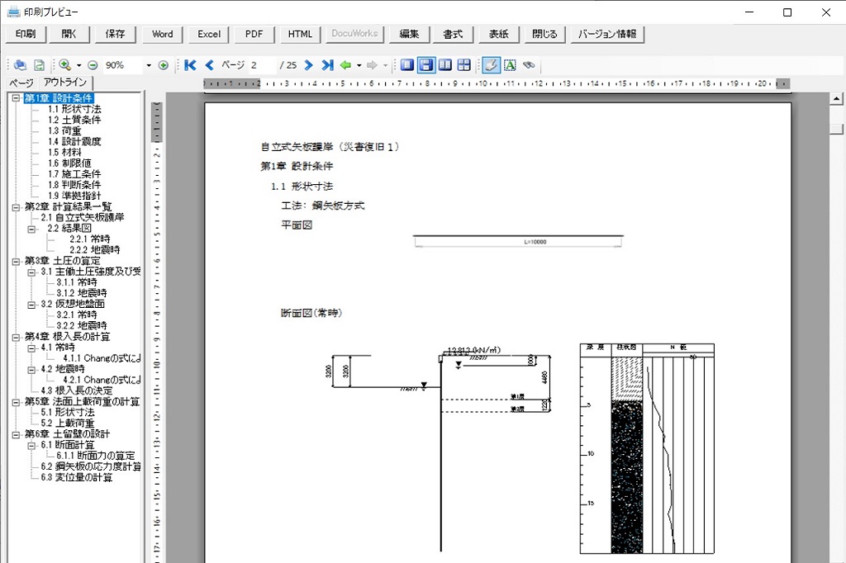Export to HTML button
Image resolution: width=846 pixels, height=563 pixels.
point(300,34)
